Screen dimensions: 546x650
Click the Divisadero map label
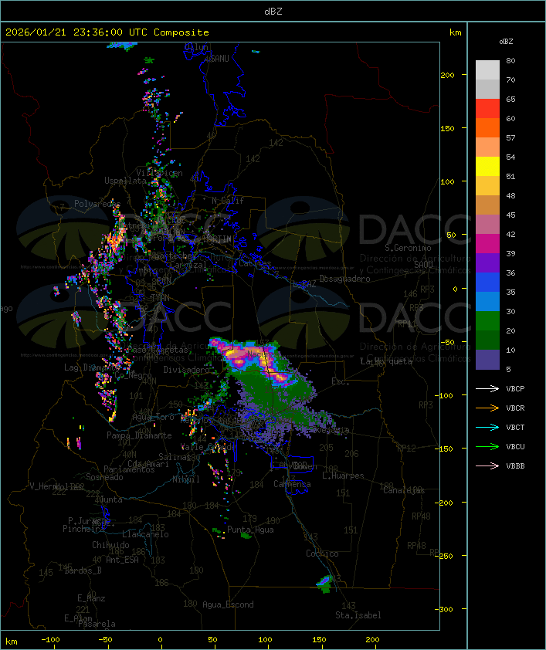pos(187,370)
